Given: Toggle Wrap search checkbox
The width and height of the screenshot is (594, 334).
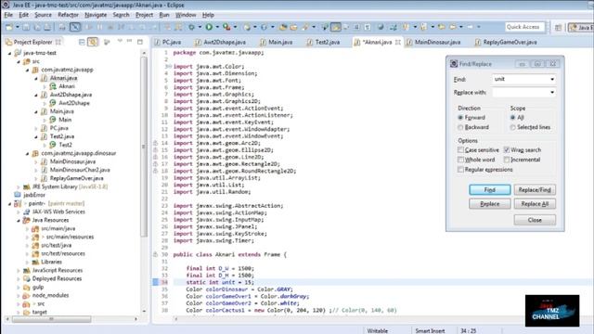Looking at the screenshot, I should 507,150.
